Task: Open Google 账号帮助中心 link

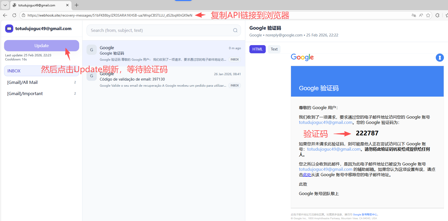Action: [x=365, y=215]
